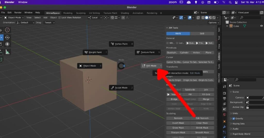264x138 pixels.
Task: Select the Rotate tool in toolbar
Action: point(7,37)
